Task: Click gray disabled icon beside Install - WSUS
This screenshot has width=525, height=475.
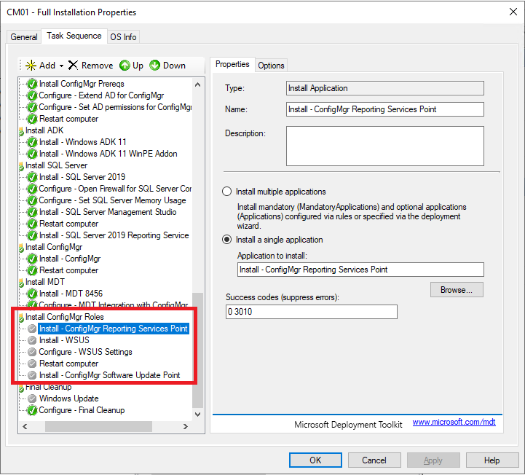Action: point(32,340)
